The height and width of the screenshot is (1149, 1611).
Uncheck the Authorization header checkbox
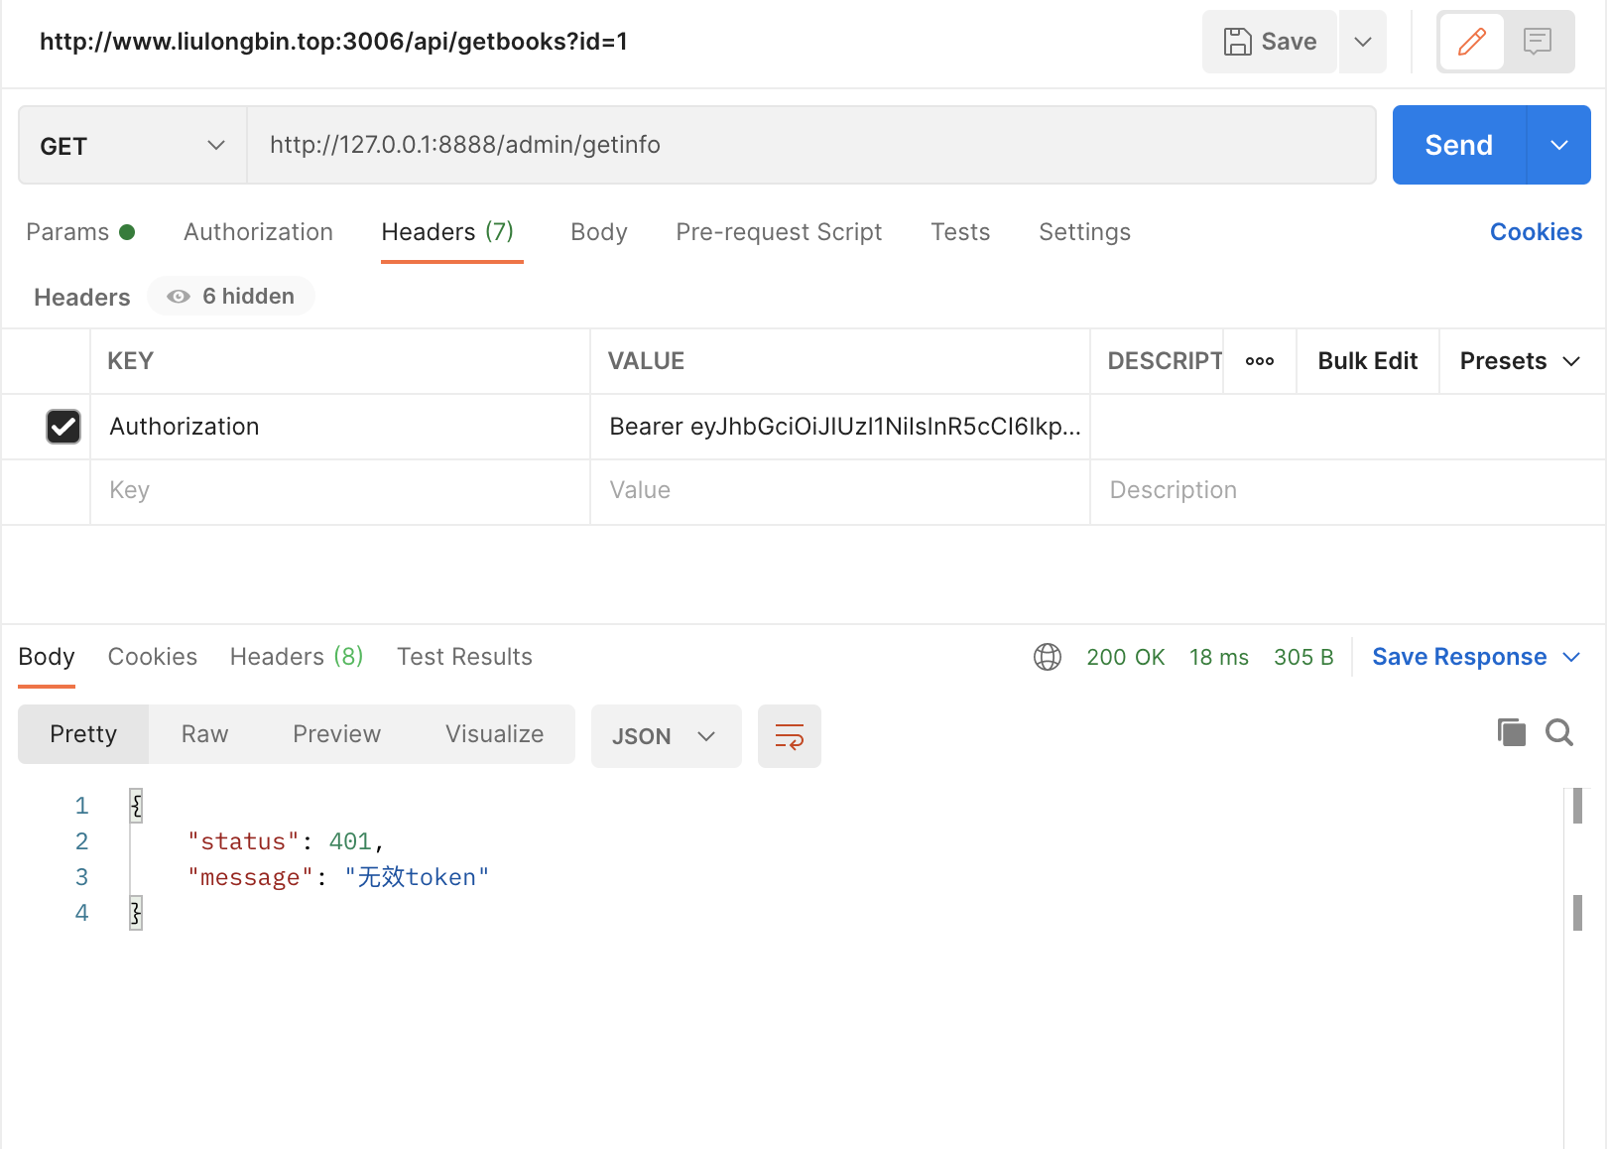(x=63, y=427)
